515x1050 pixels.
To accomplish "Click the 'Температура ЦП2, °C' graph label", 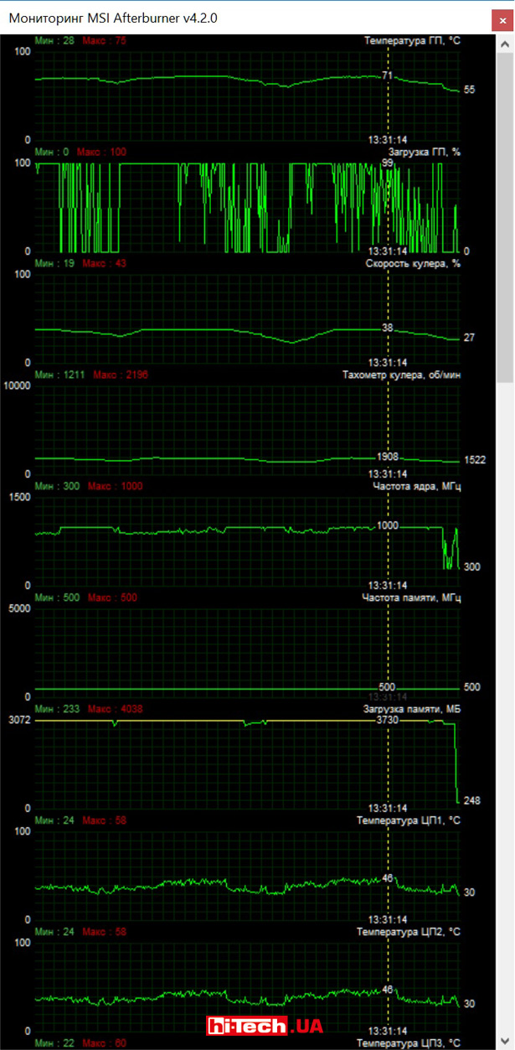I will [x=408, y=932].
